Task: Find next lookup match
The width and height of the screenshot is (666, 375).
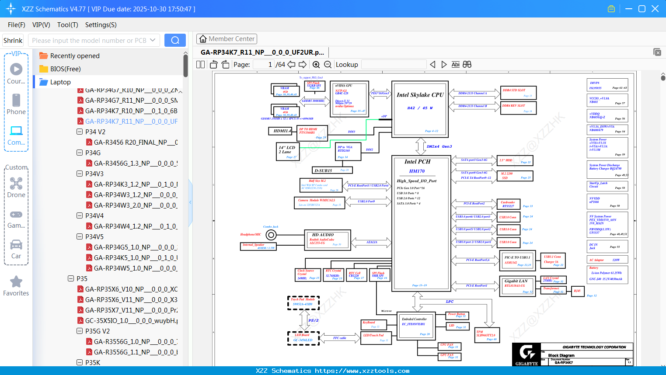Action: pyautogui.click(x=444, y=64)
